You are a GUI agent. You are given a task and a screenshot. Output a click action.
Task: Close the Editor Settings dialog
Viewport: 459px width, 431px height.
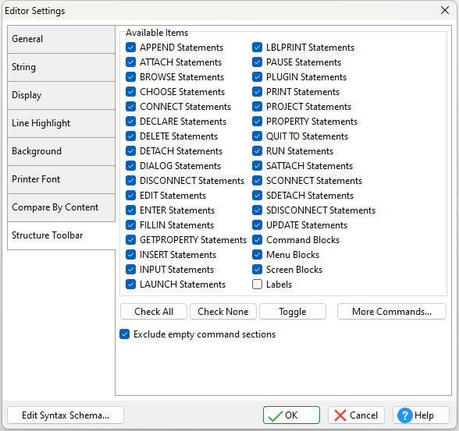445,10
